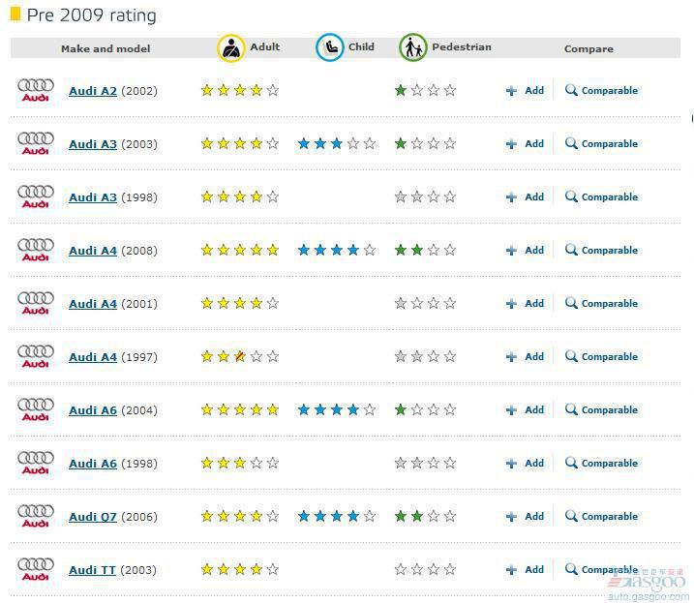Click the Compare column header
Image resolution: width=694 pixels, height=603 pixels.
tap(588, 48)
